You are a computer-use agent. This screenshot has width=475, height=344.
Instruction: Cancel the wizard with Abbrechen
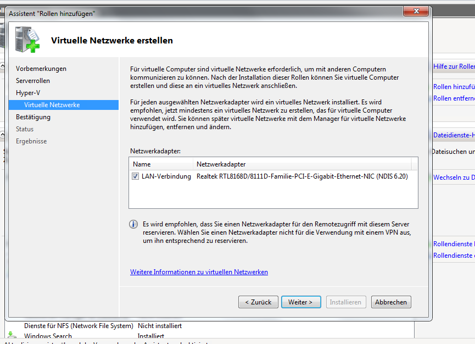[x=391, y=302]
